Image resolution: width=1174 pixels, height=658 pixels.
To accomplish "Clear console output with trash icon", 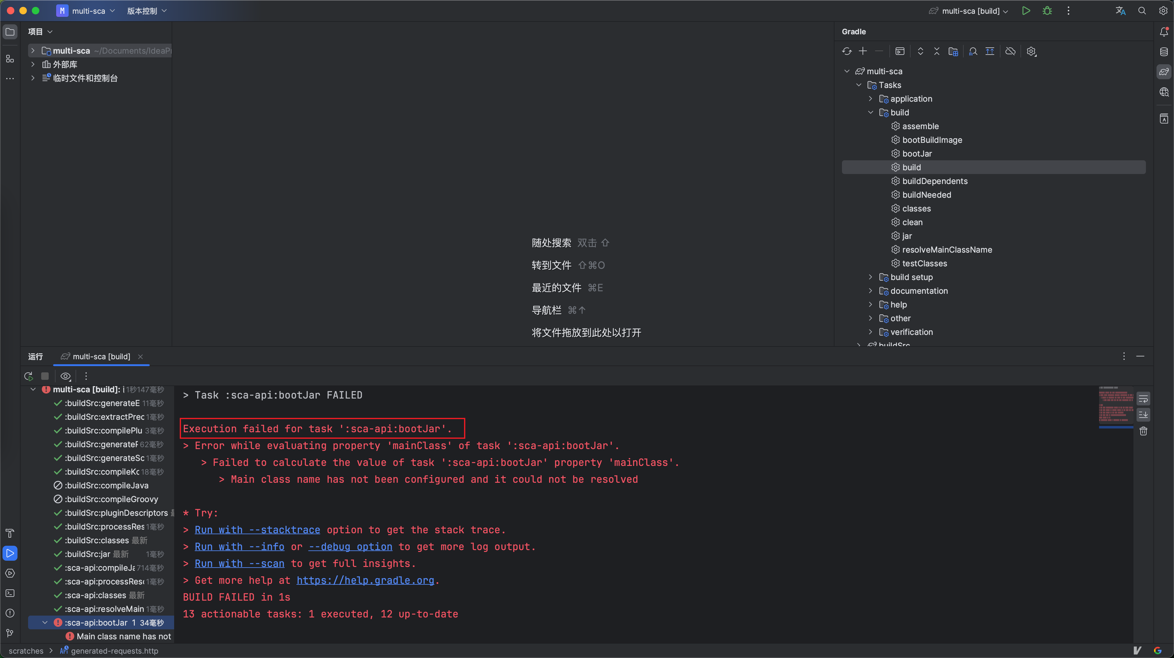I will click(1143, 431).
